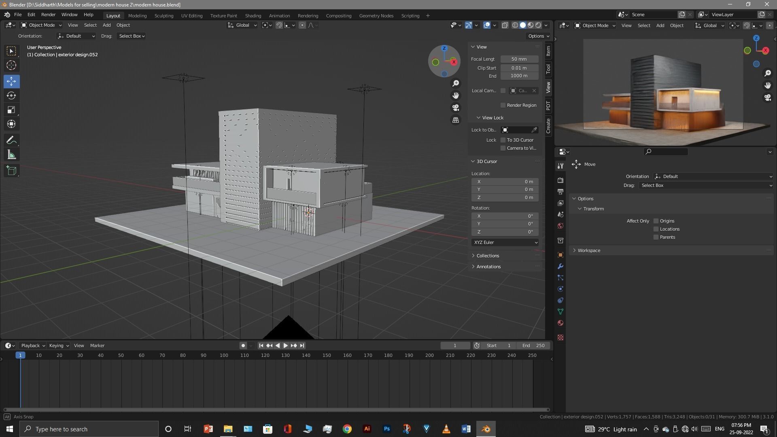Open the File menu
The height and width of the screenshot is (437, 777).
[18, 15]
